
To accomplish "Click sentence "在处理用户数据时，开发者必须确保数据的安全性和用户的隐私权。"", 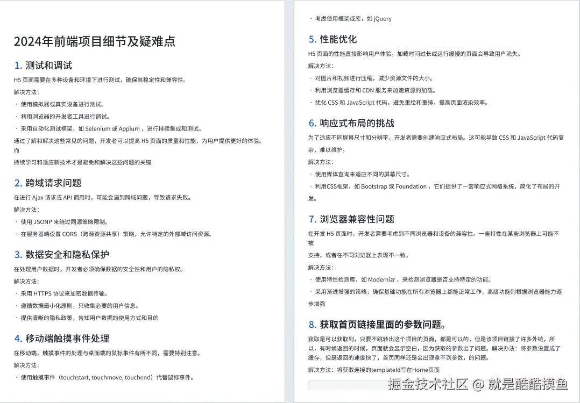I will (98, 269).
